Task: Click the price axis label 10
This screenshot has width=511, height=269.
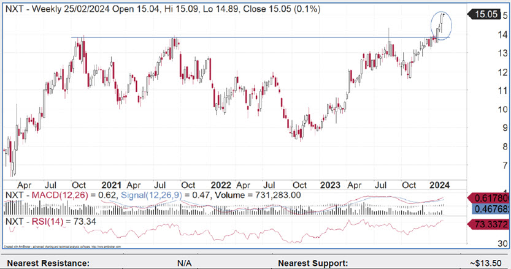Action: [503, 110]
